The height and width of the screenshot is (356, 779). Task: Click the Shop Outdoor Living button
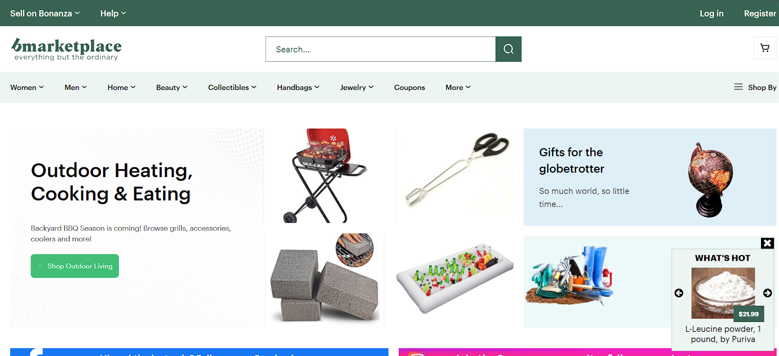click(74, 266)
